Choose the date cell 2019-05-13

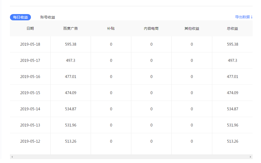point(30,125)
